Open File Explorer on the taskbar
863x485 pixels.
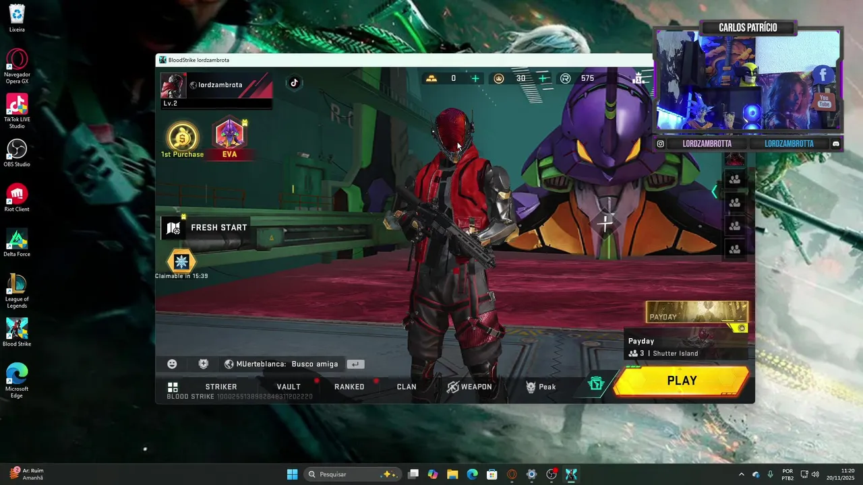pos(452,474)
